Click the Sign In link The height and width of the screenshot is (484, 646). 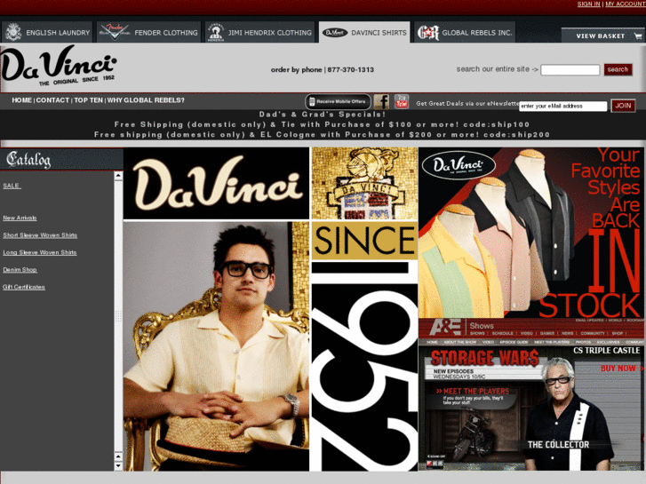tap(588, 4)
